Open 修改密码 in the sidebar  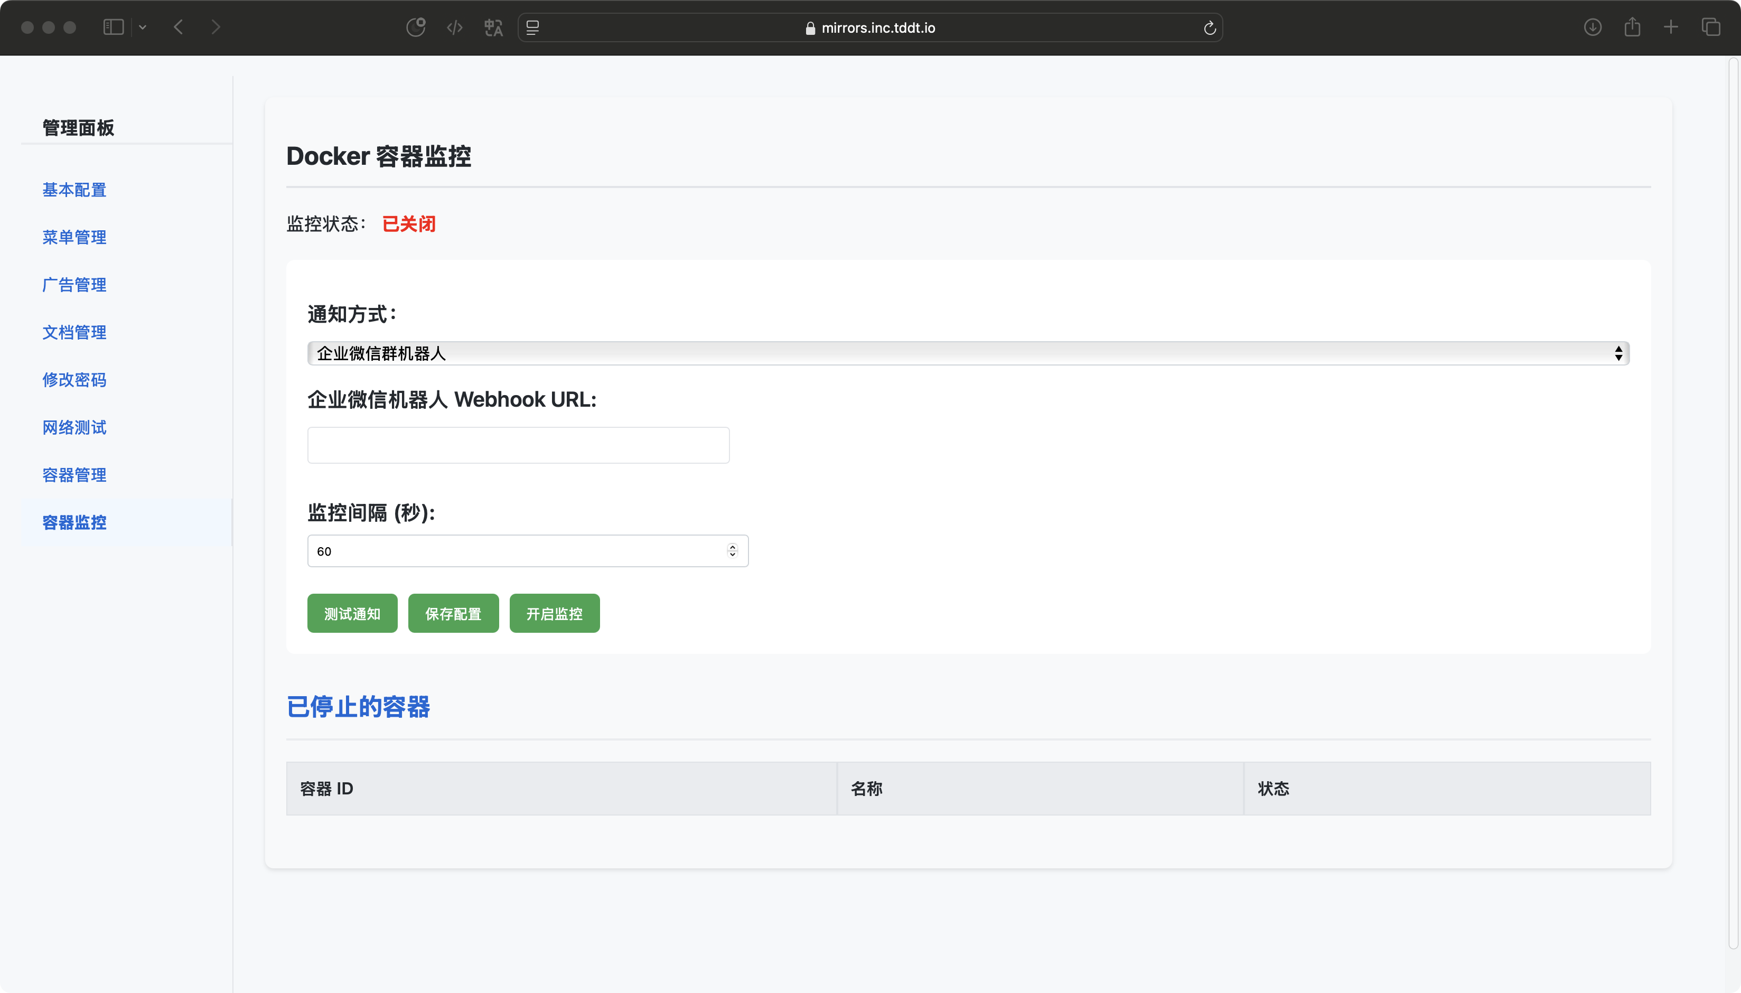coord(74,380)
